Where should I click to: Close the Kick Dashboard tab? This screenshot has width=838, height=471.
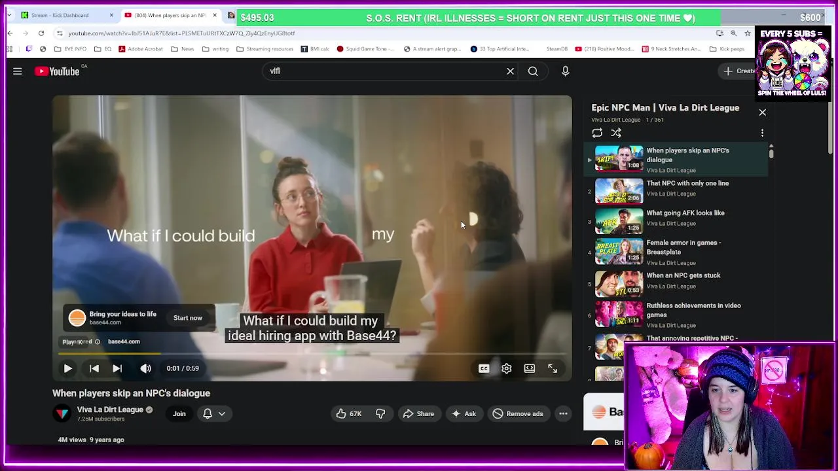[111, 15]
